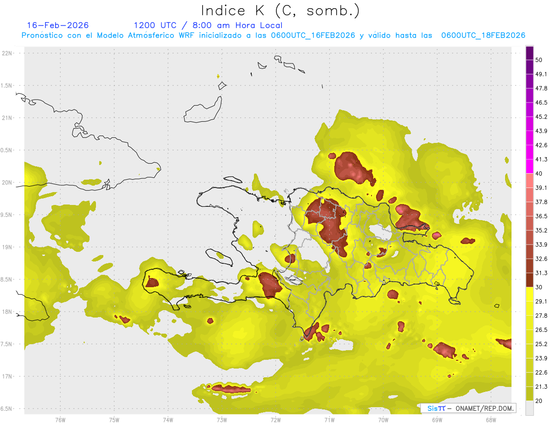Viewport: 551px width, 426px height.
Task: Click the SisTT ONAMET/REP.DOM. watermark label
Action: [x=468, y=408]
